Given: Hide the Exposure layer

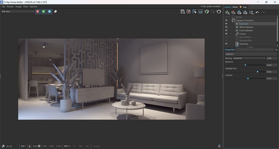Looking at the screenshot, I should tap(226, 24).
